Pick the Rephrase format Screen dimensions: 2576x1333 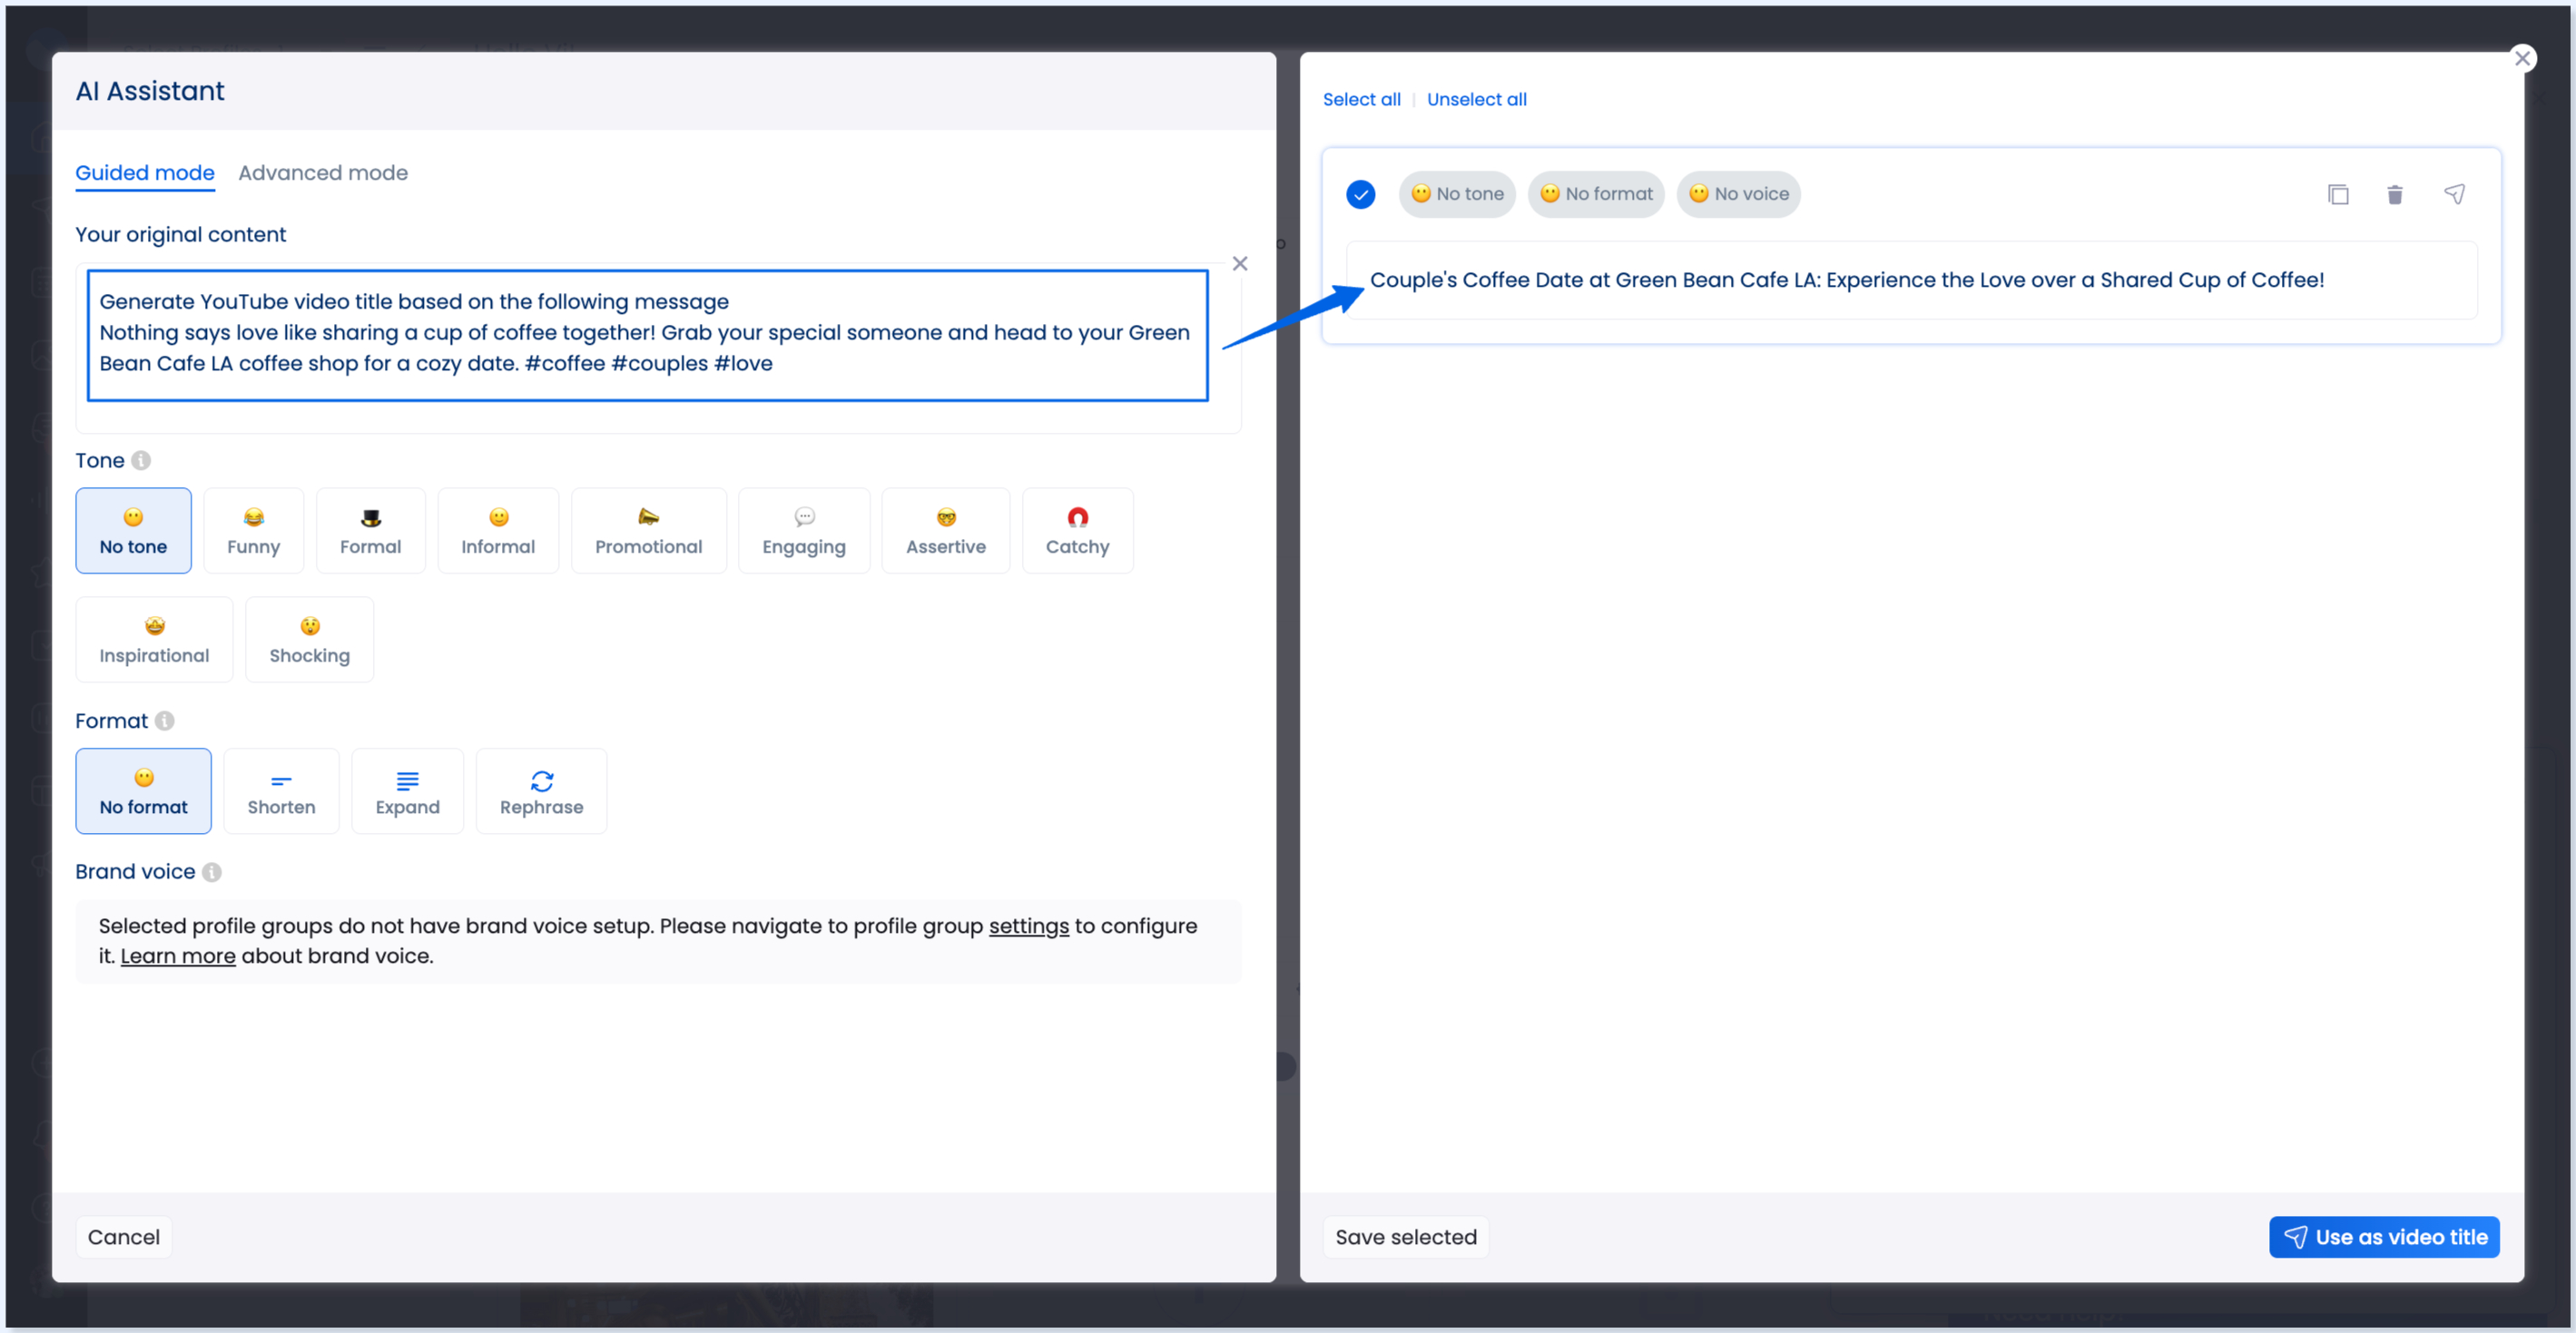[x=541, y=790]
